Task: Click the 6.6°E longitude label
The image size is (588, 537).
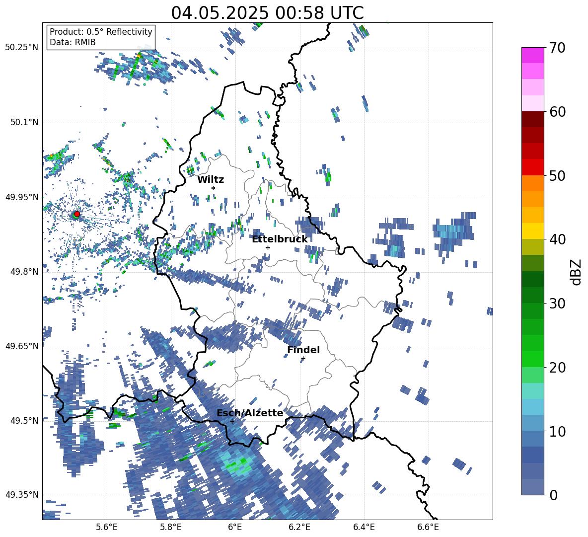Action: point(428,527)
